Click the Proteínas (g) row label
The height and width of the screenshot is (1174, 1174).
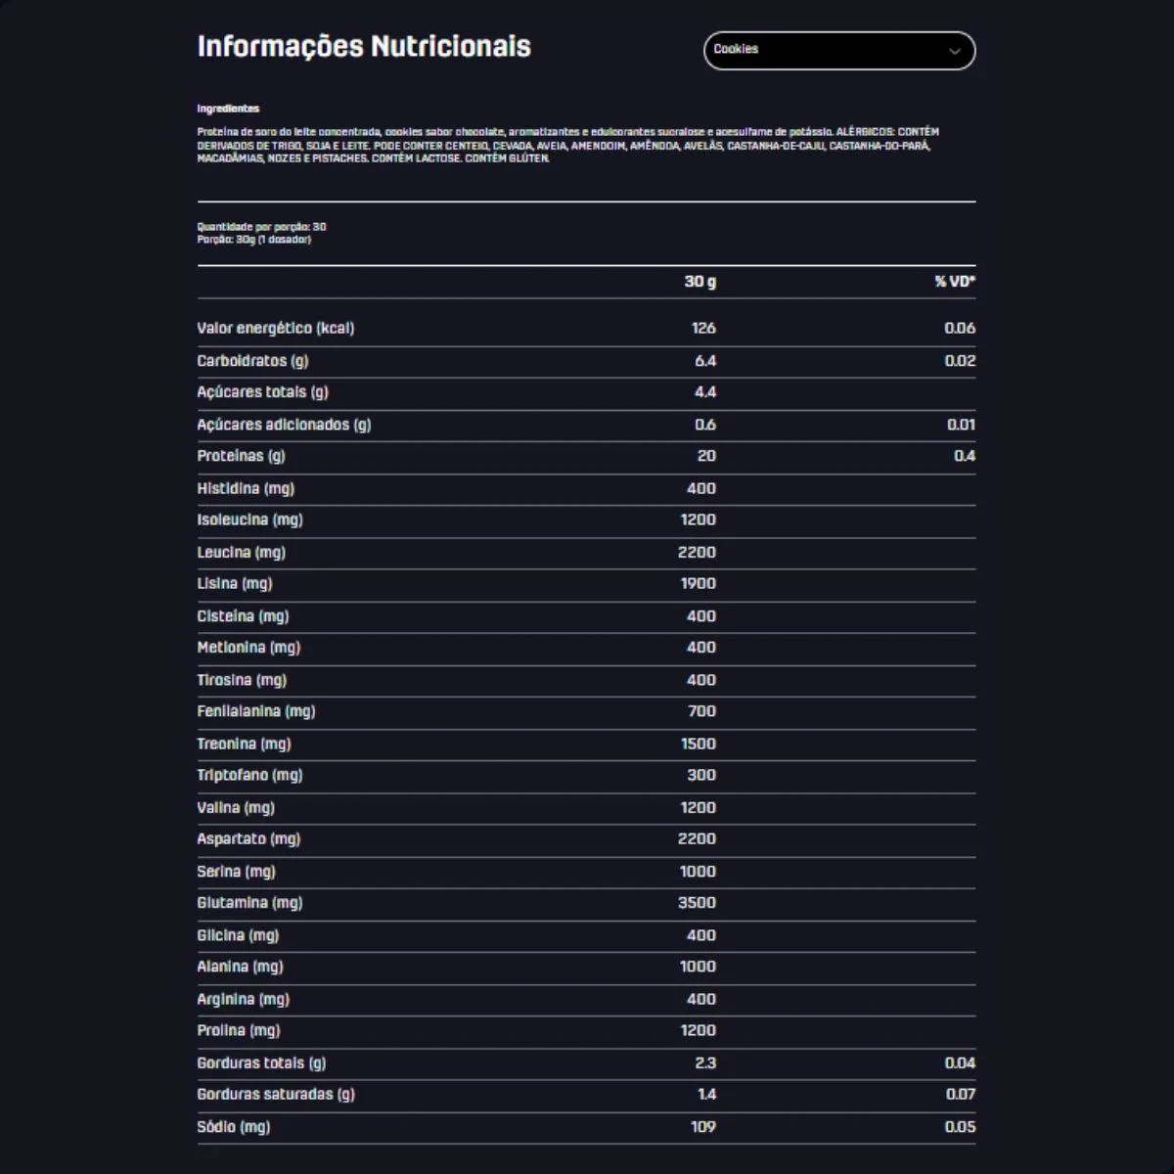click(241, 456)
